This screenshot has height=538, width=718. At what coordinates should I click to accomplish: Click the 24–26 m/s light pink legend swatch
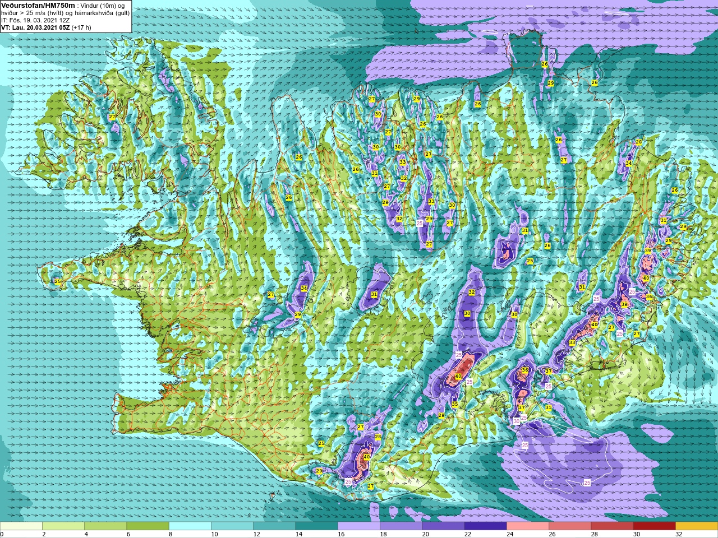pyautogui.click(x=528, y=526)
